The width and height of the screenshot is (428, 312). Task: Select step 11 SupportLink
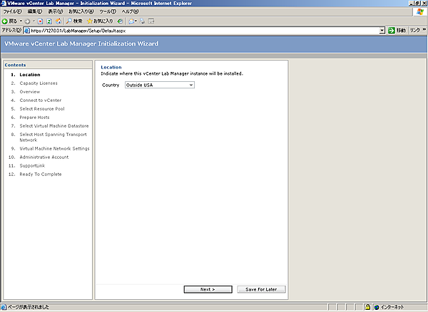(x=32, y=166)
